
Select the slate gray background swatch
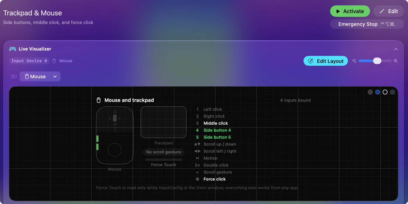pos(393,92)
